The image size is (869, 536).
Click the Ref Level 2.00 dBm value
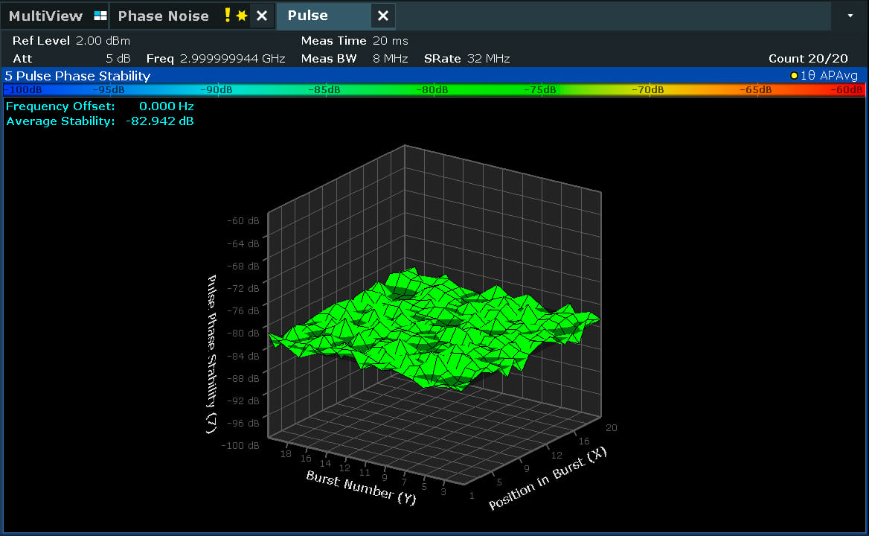103,41
